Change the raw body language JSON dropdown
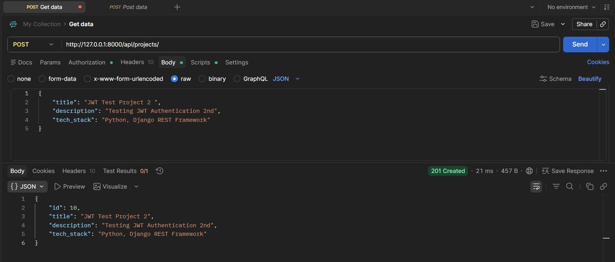Image resolution: width=615 pixels, height=262 pixels. pyautogui.click(x=286, y=79)
